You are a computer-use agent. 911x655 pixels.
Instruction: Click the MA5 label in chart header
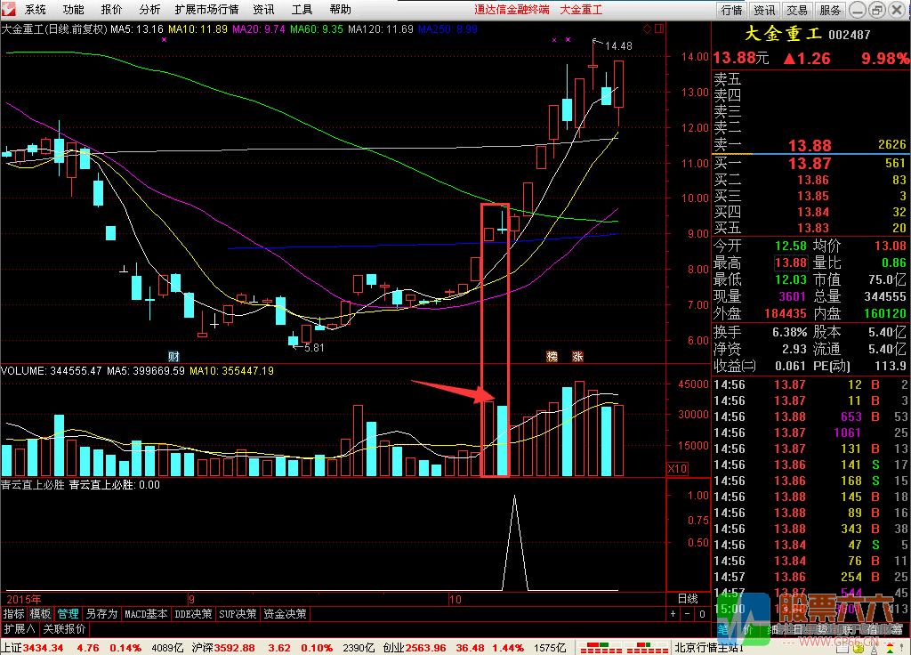click(137, 29)
